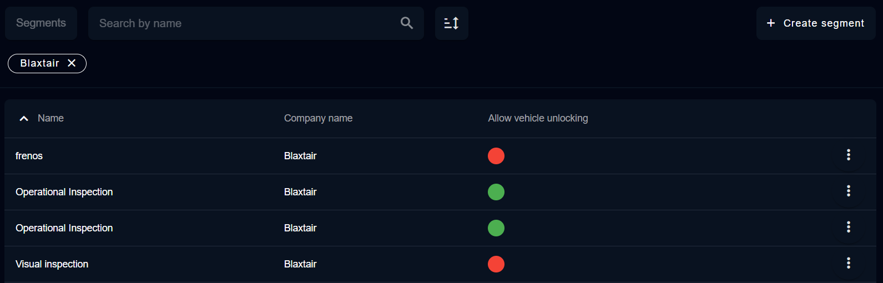Click the sort chevron beside Name column

pyautogui.click(x=24, y=118)
